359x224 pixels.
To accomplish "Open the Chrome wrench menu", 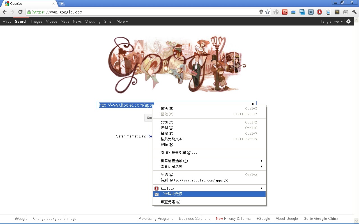I will pyautogui.click(x=354, y=12).
